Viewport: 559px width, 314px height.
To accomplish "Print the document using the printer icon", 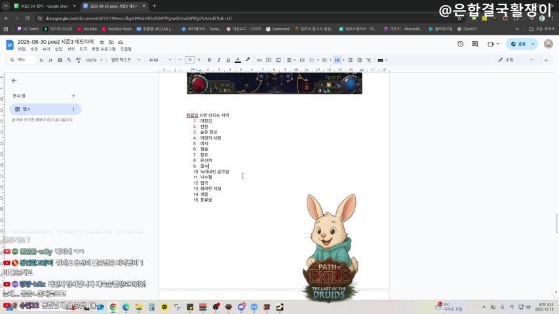I will point(60,60).
